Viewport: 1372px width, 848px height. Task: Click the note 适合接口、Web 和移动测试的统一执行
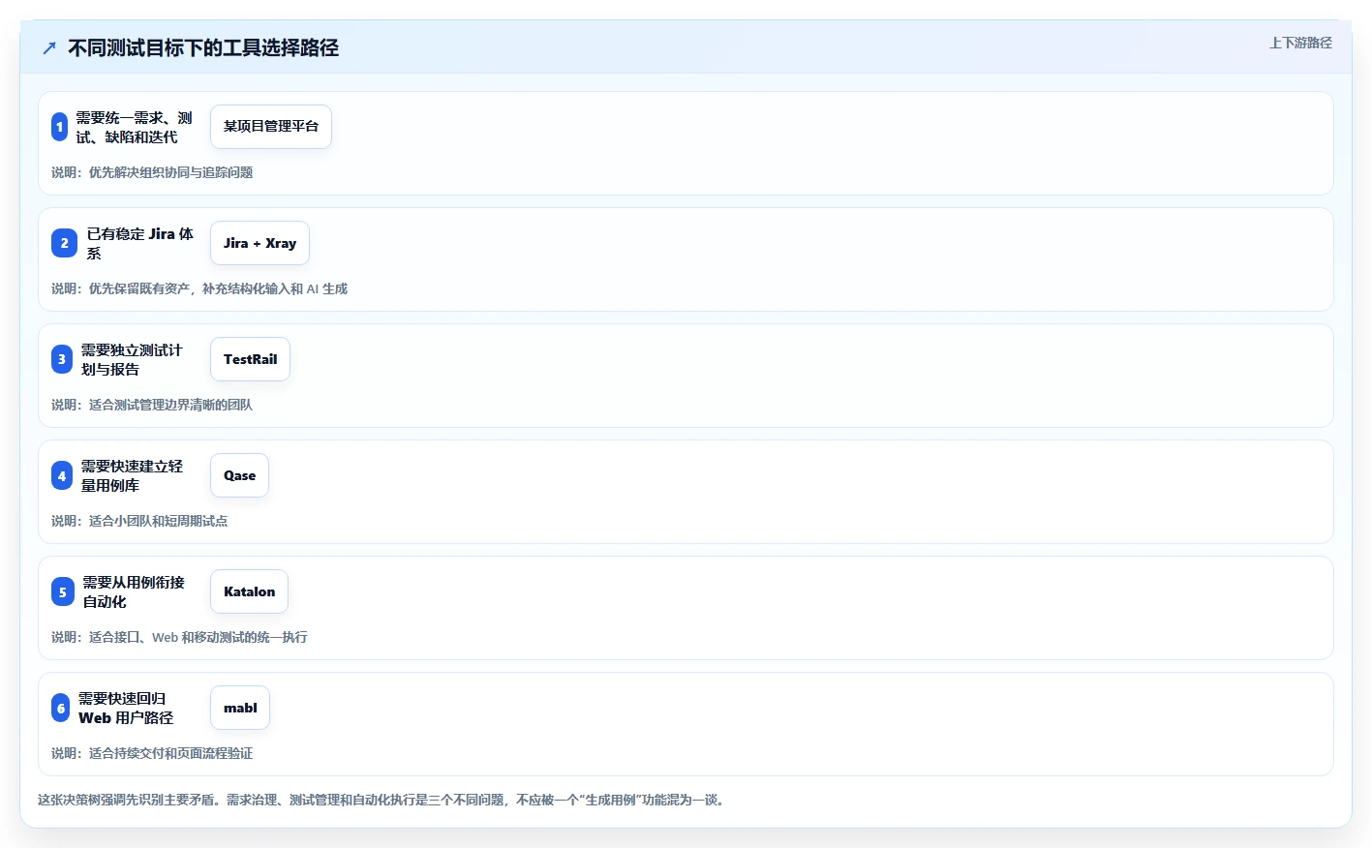(x=198, y=637)
